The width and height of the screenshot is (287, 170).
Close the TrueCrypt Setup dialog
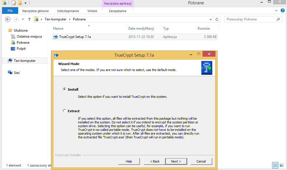[209, 54]
